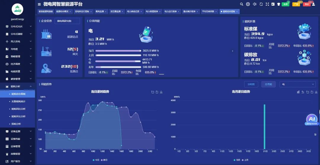Close the 变压器监测 tab

click(x=122, y=12)
